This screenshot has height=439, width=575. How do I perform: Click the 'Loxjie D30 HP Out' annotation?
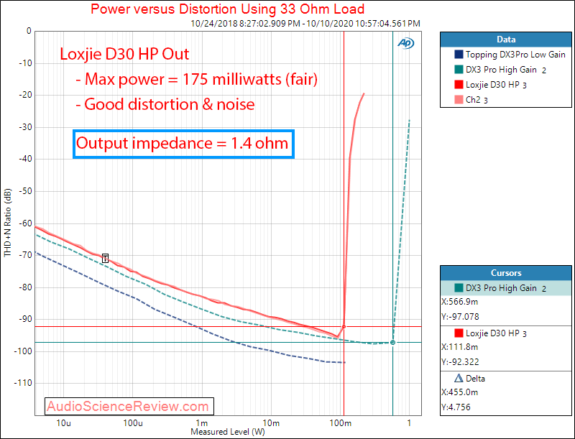124,54
